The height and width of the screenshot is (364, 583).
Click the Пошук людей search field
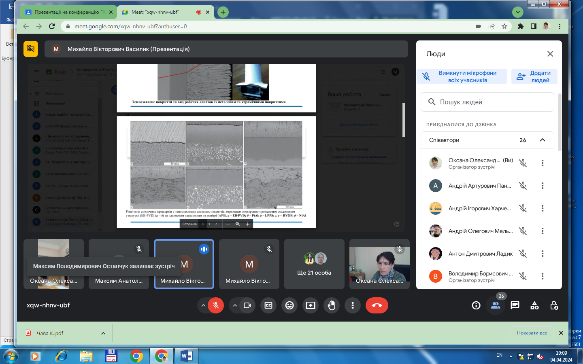487,102
